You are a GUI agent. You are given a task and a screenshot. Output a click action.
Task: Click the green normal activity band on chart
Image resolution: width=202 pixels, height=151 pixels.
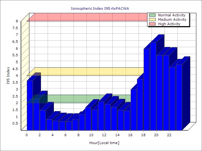click(85, 98)
